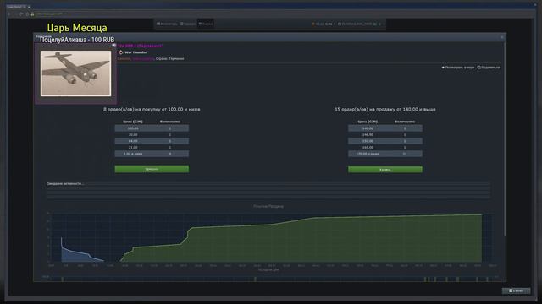Focus the browser address bar URL
This screenshot has height=304, width=542.
(49, 14)
